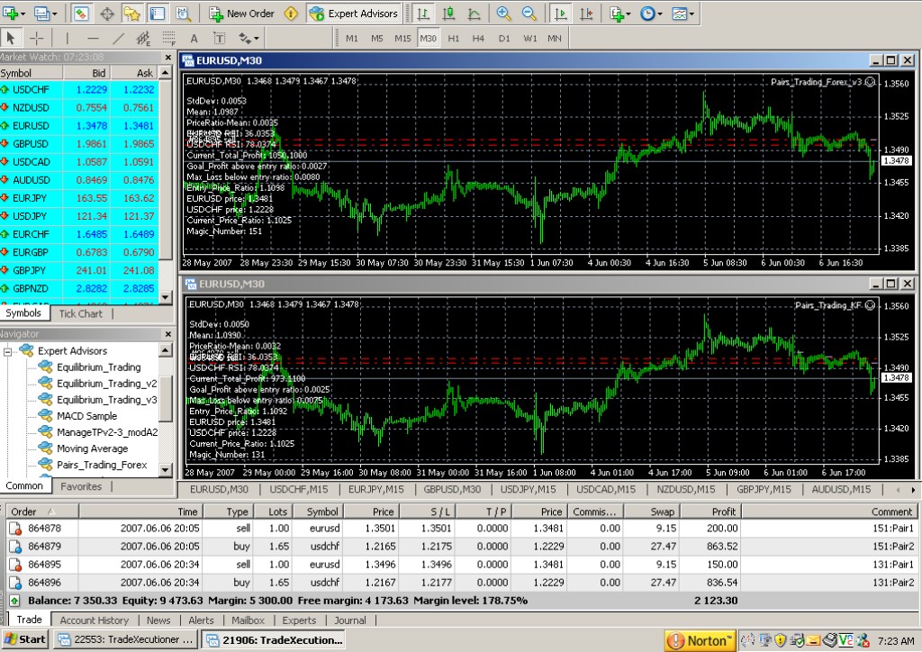Screen dimensions: 922x652
Task: Switch to line chart mode
Action: pyautogui.click(x=474, y=13)
